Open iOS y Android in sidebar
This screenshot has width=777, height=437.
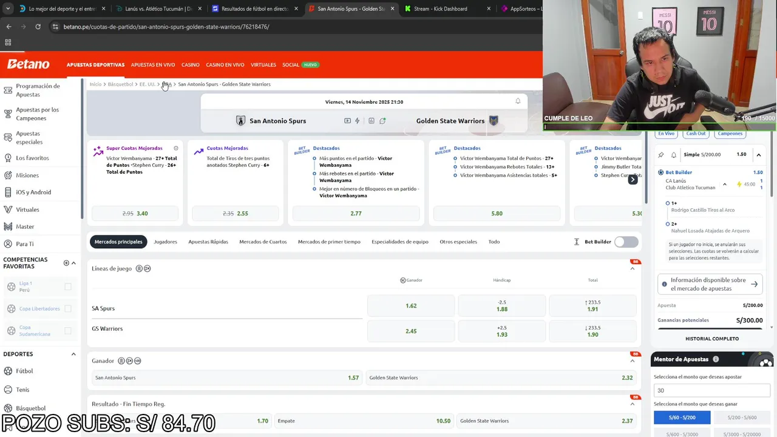pos(33,192)
